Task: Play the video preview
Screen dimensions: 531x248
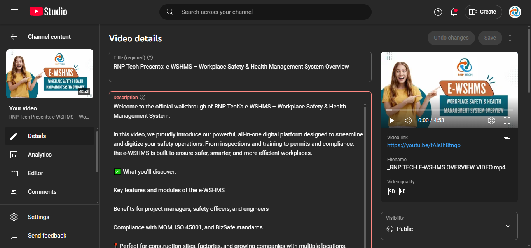Action: tap(391, 121)
